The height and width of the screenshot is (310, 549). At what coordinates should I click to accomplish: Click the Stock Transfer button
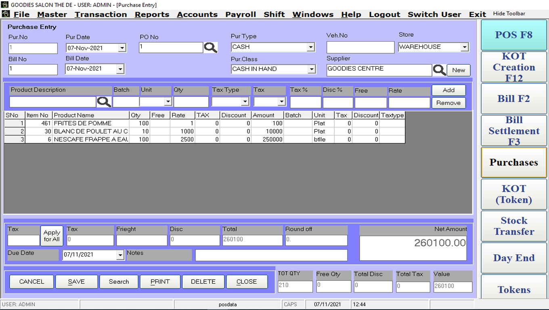coord(514,226)
